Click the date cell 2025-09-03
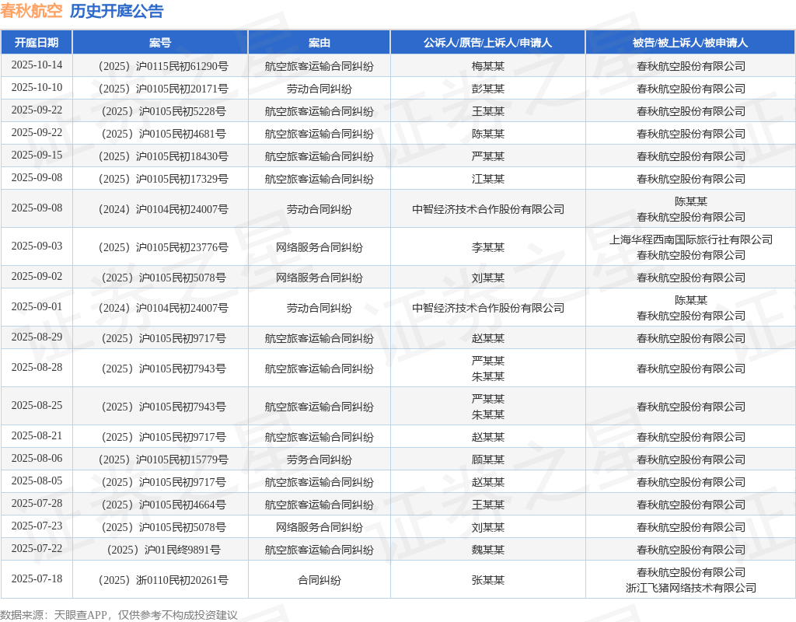 (37, 246)
